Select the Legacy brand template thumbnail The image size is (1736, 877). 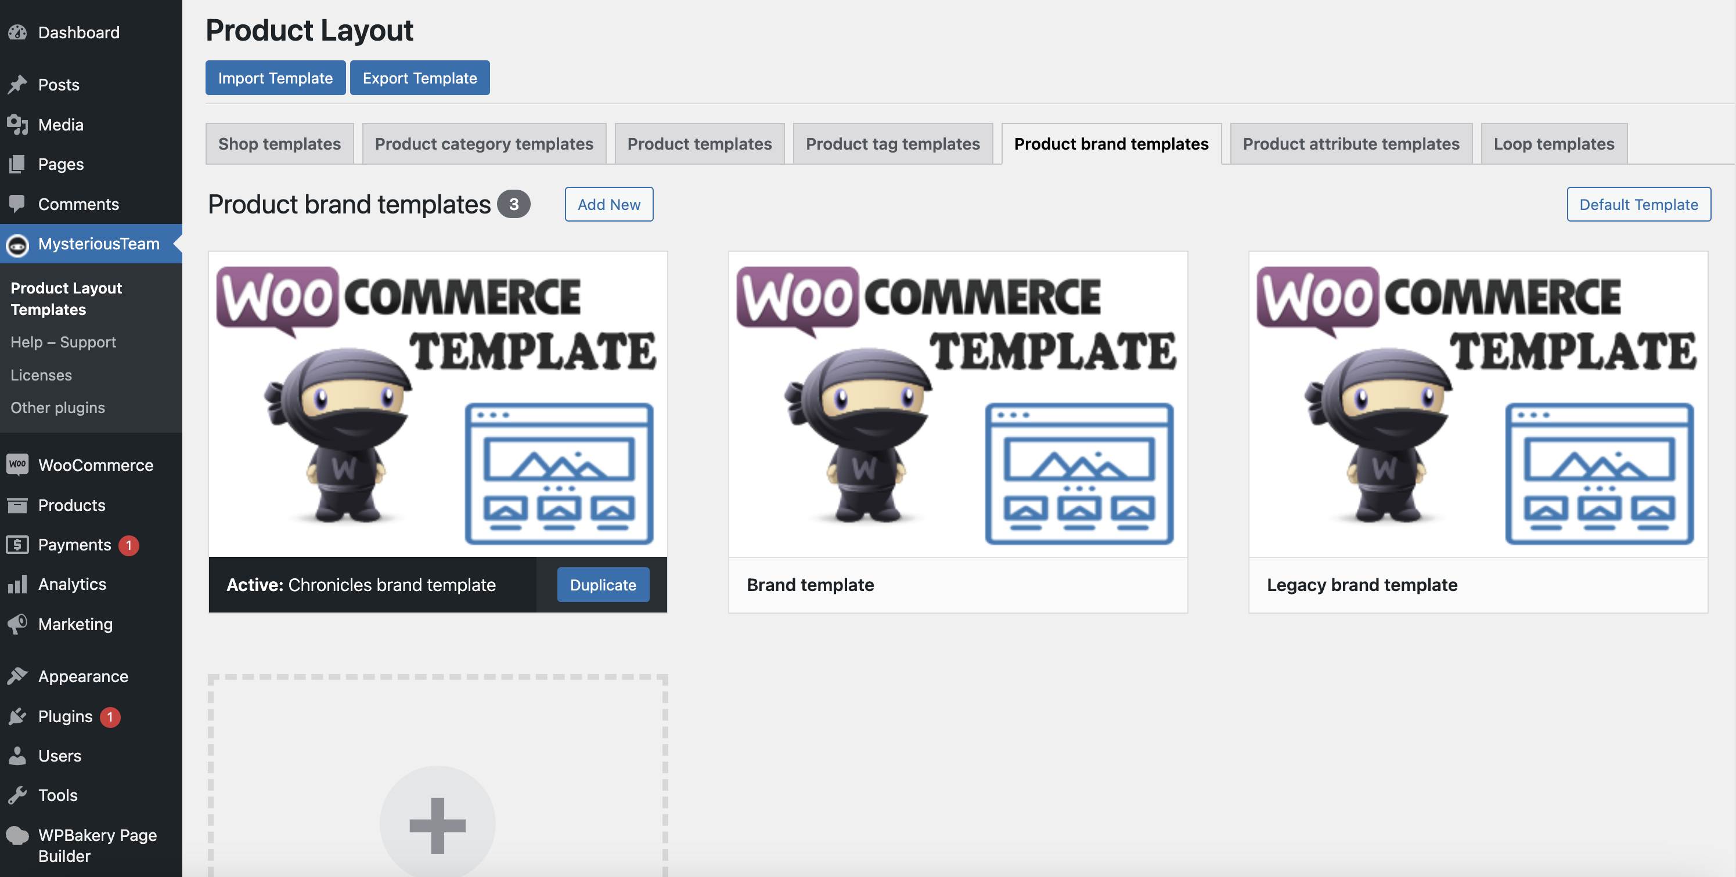(1477, 404)
